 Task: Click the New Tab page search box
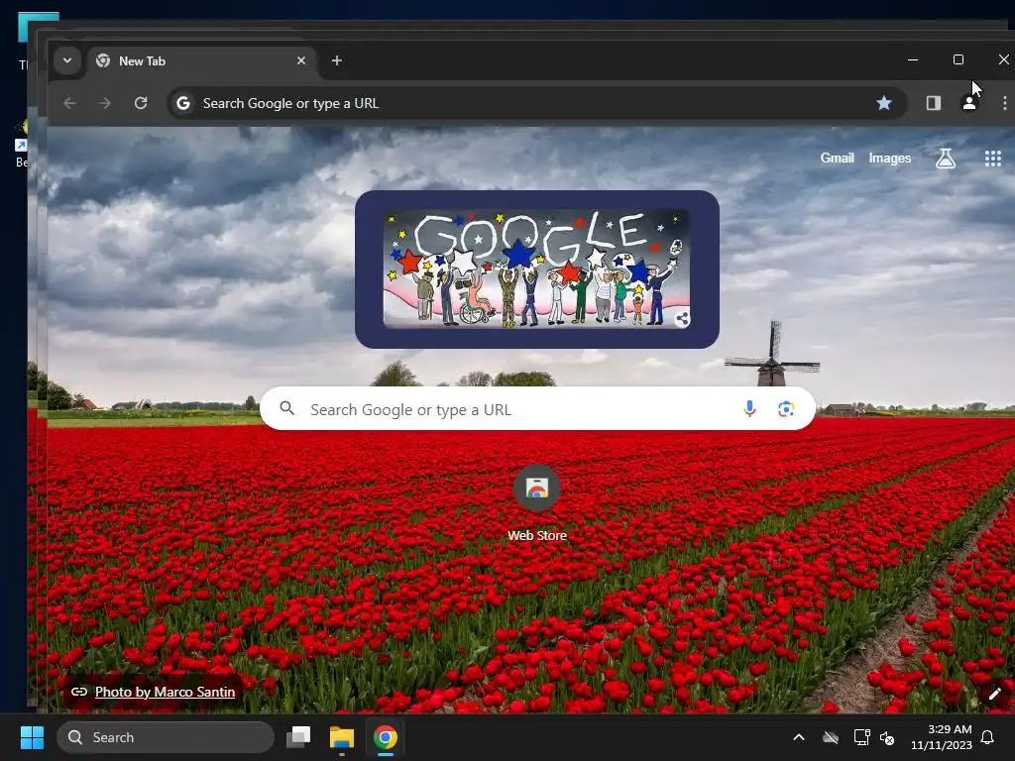(537, 409)
